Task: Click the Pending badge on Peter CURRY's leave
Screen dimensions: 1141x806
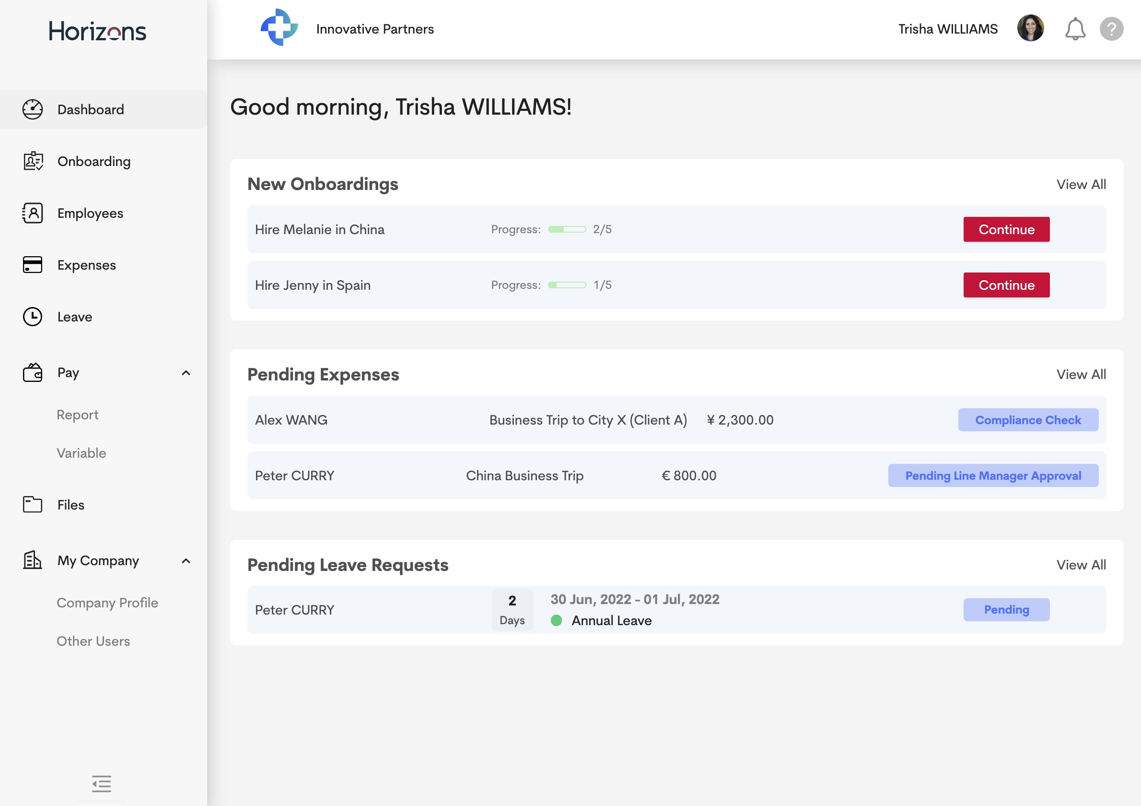Action: click(1006, 610)
